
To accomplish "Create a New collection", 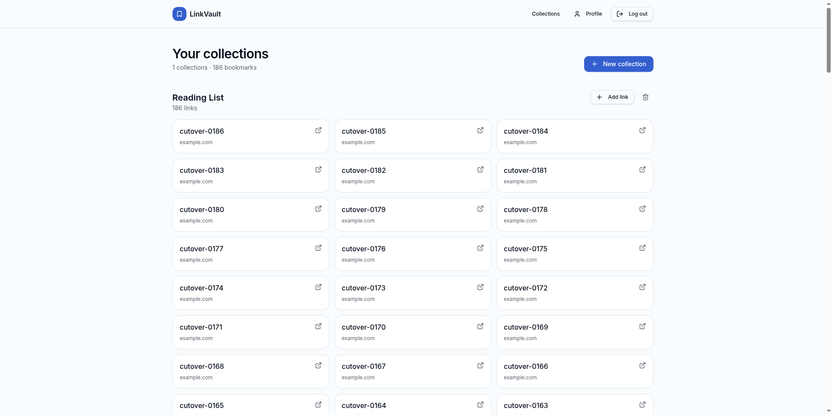I will (x=619, y=64).
